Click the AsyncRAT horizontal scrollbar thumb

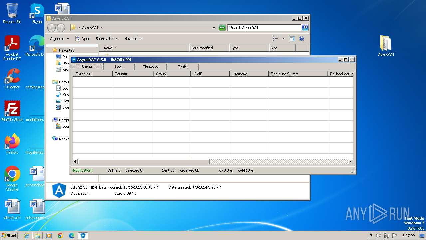point(144,162)
